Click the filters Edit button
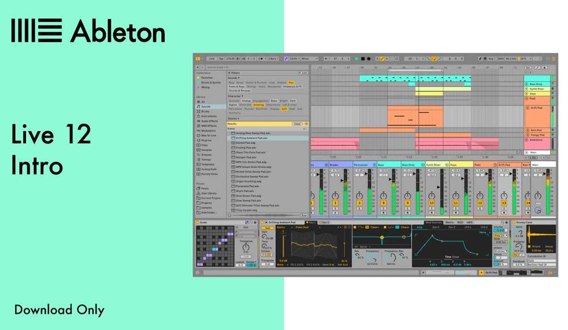 pyautogui.click(x=303, y=73)
